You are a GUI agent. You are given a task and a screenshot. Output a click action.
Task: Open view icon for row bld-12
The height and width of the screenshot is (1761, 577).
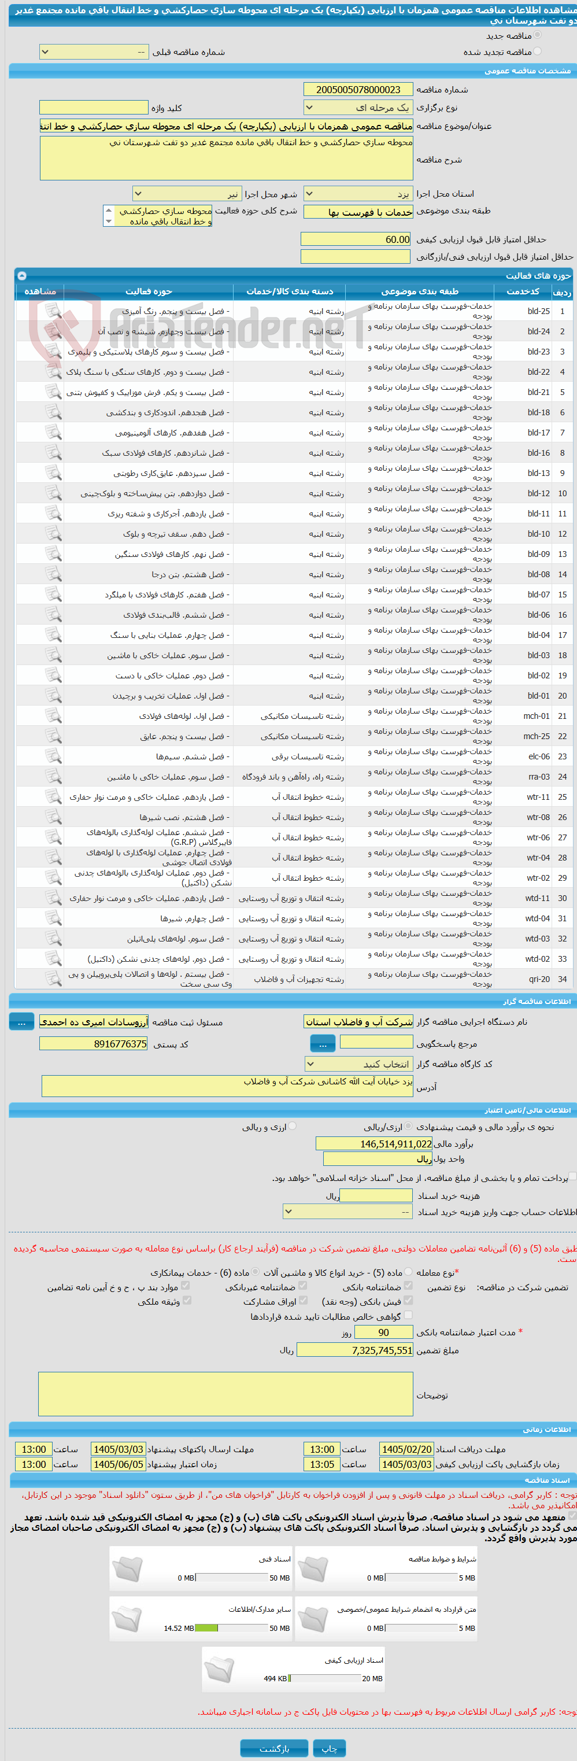[53, 493]
